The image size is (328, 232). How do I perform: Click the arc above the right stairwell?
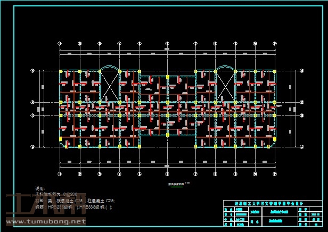pos(224,68)
